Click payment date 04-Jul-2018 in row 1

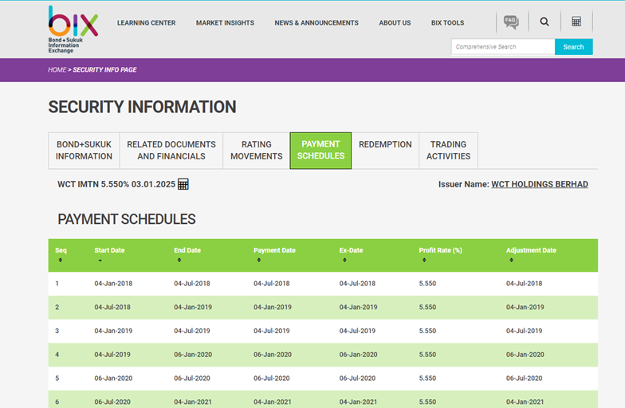pos(271,284)
